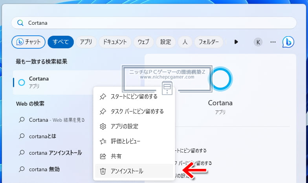Choose スタートにピン留めする in context menu
The height and width of the screenshot is (183, 308).
134,97
